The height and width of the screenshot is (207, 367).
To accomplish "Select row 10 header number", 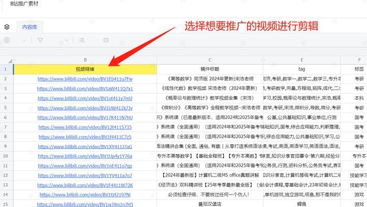I will coord(6,156).
